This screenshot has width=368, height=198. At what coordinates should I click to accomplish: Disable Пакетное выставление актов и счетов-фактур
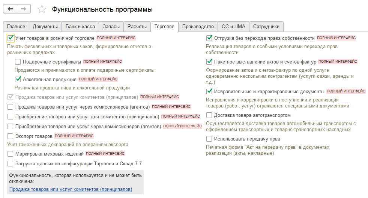point(209,62)
